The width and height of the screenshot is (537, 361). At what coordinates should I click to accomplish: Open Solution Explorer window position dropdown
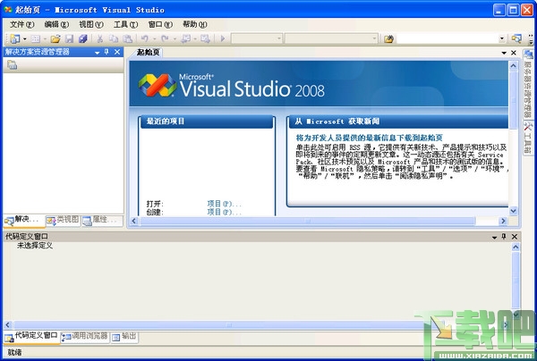pyautogui.click(x=97, y=53)
